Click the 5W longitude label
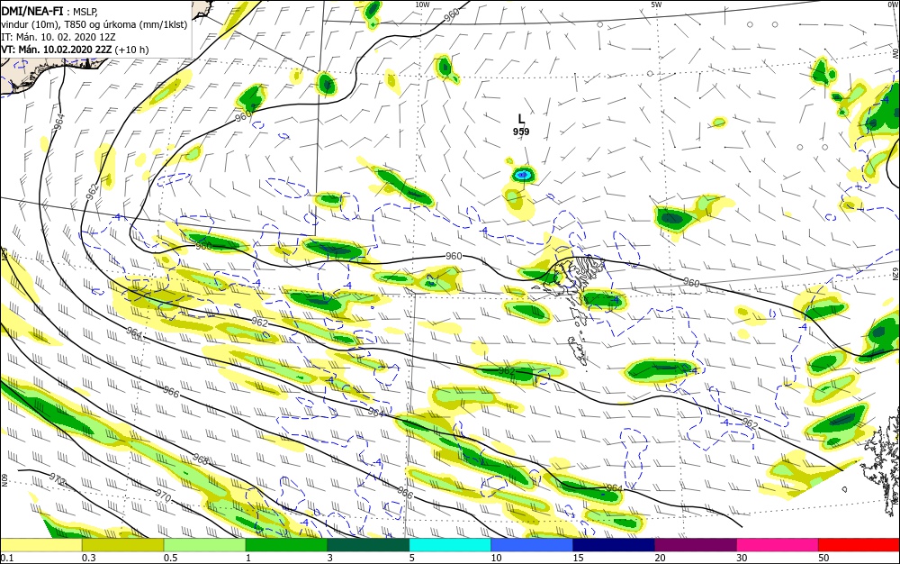This screenshot has width=900, height=564. pos(657,5)
